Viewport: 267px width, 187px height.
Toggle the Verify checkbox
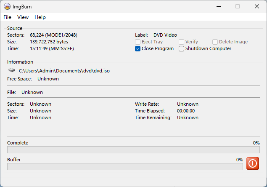(182, 42)
